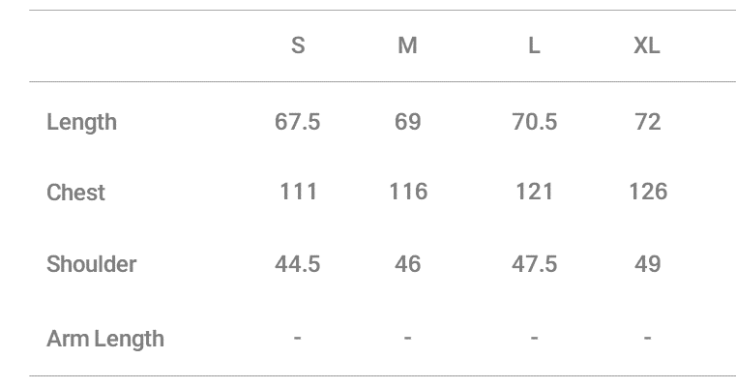
Task: Click shoulder measurement 44.5
Action: 298,264
